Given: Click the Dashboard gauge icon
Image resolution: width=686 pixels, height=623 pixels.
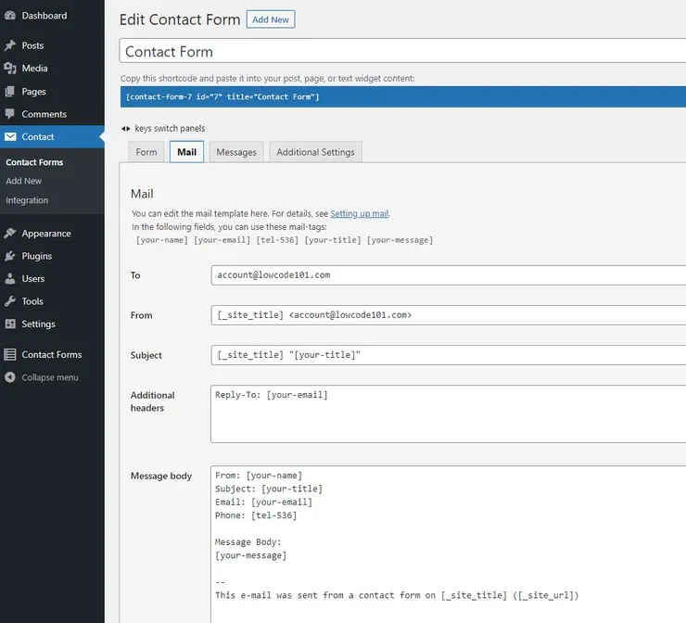Looking at the screenshot, I should click(x=10, y=16).
